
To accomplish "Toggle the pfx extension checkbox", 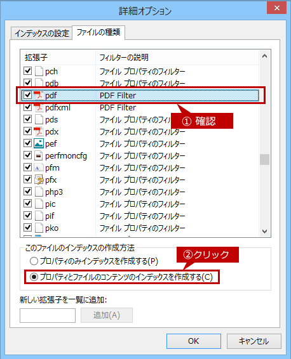I will (x=27, y=179).
